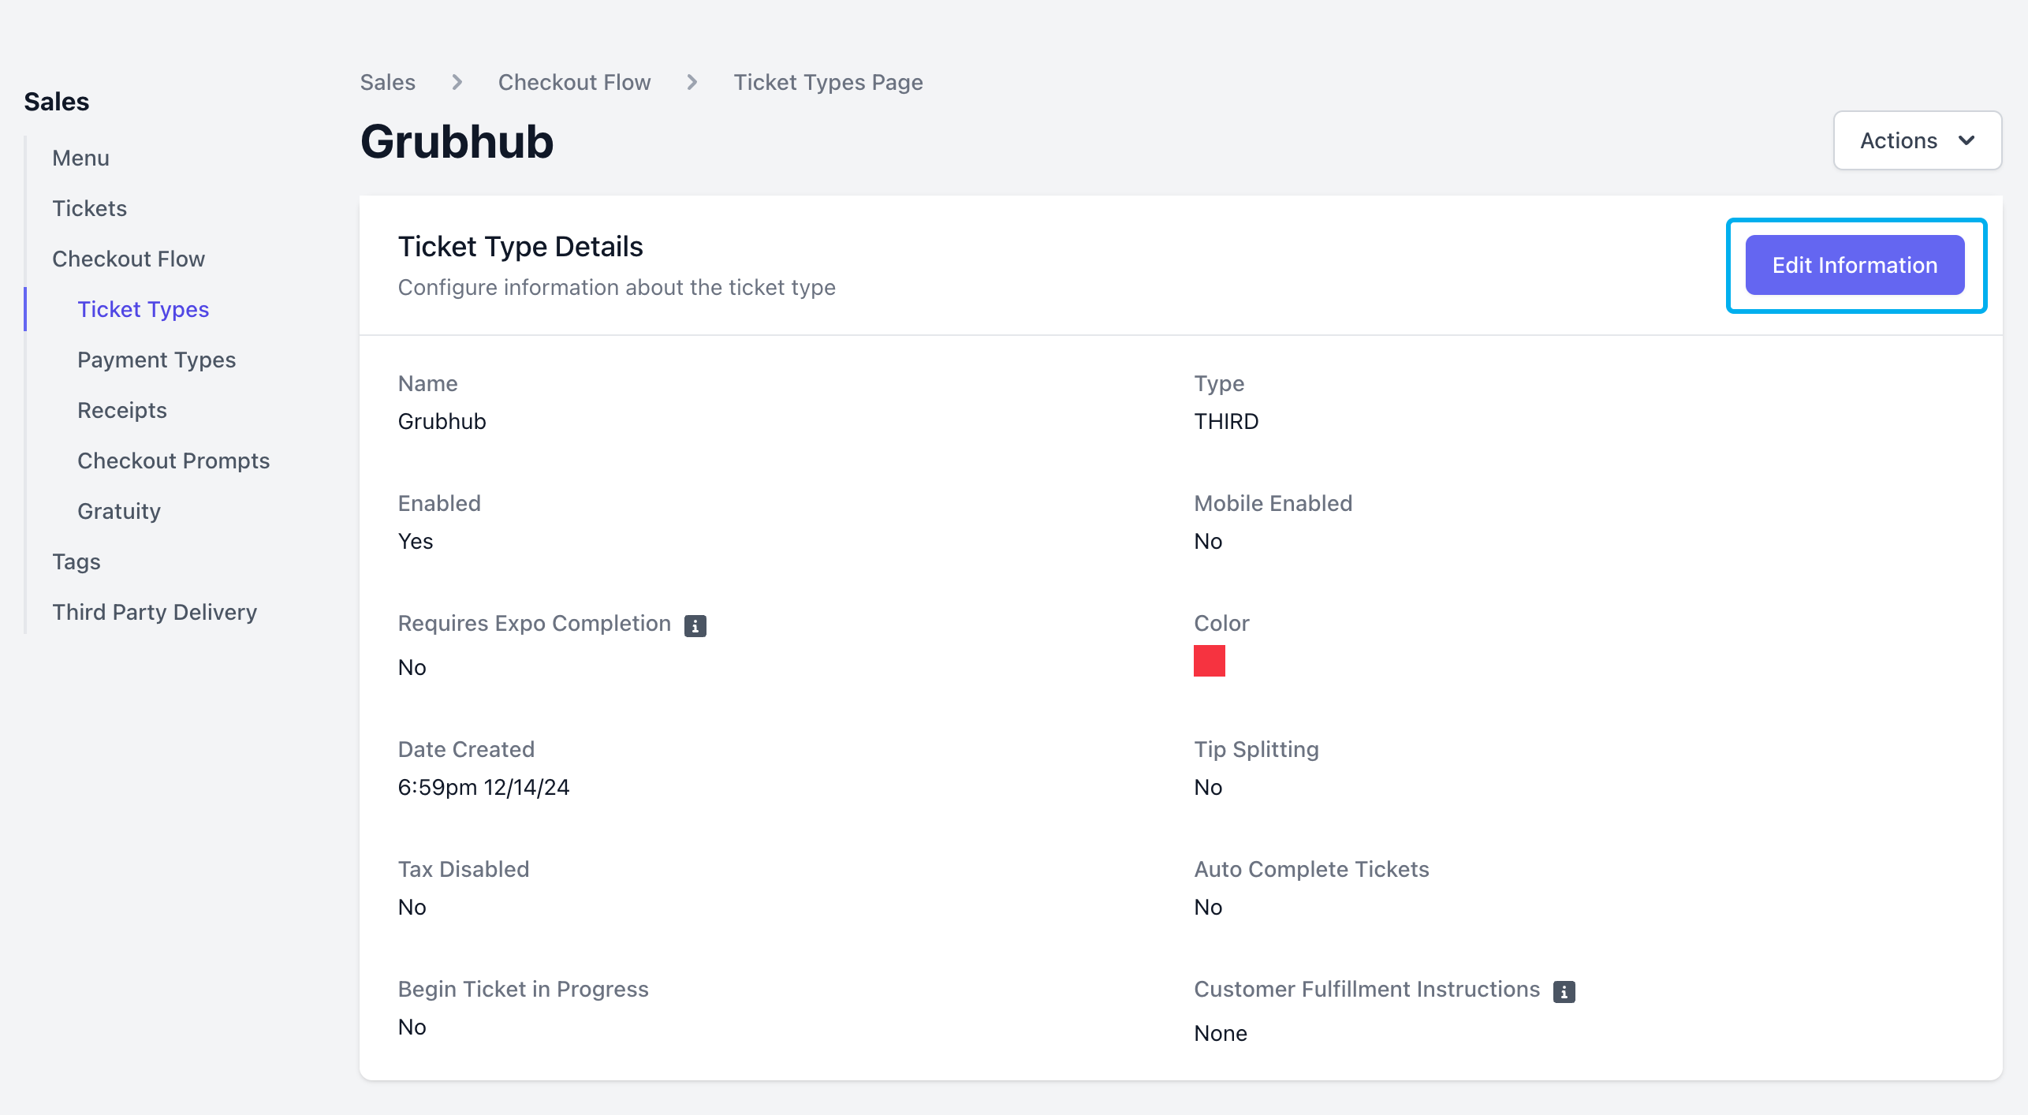Click the Mobile Enabled value No
The width and height of the screenshot is (2028, 1115).
1208,541
